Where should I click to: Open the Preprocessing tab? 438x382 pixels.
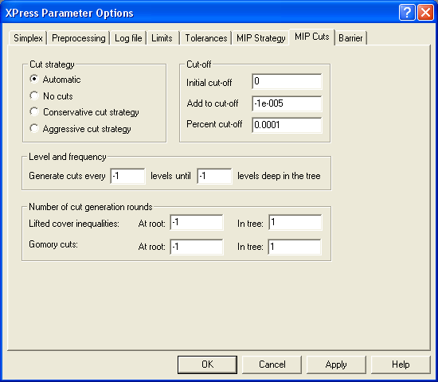[x=79, y=38]
